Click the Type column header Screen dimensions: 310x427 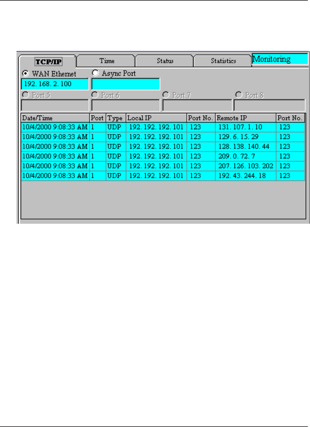point(115,118)
